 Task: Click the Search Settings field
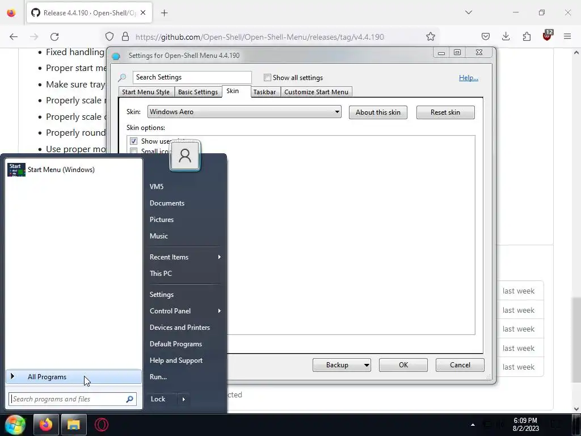click(x=192, y=77)
